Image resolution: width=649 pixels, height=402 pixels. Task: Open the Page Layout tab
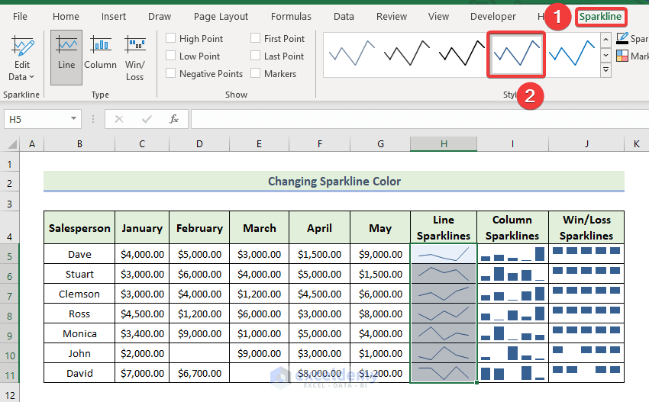(221, 16)
